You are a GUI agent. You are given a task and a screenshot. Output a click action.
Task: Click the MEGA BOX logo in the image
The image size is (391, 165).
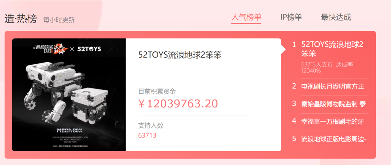69,130
